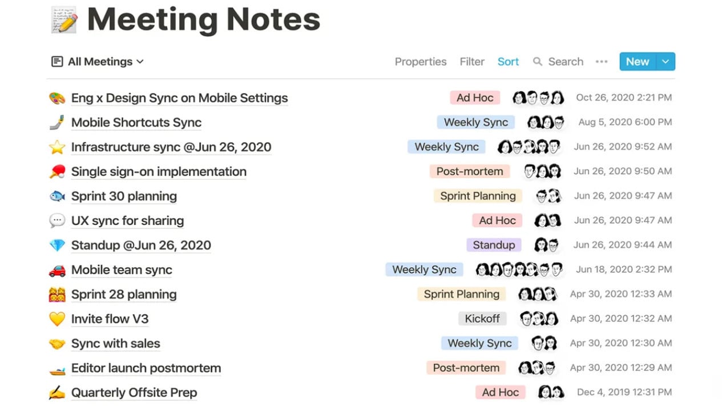
Task: Click the artist palette icon beside Eng x Design Sync
Action: click(x=57, y=98)
